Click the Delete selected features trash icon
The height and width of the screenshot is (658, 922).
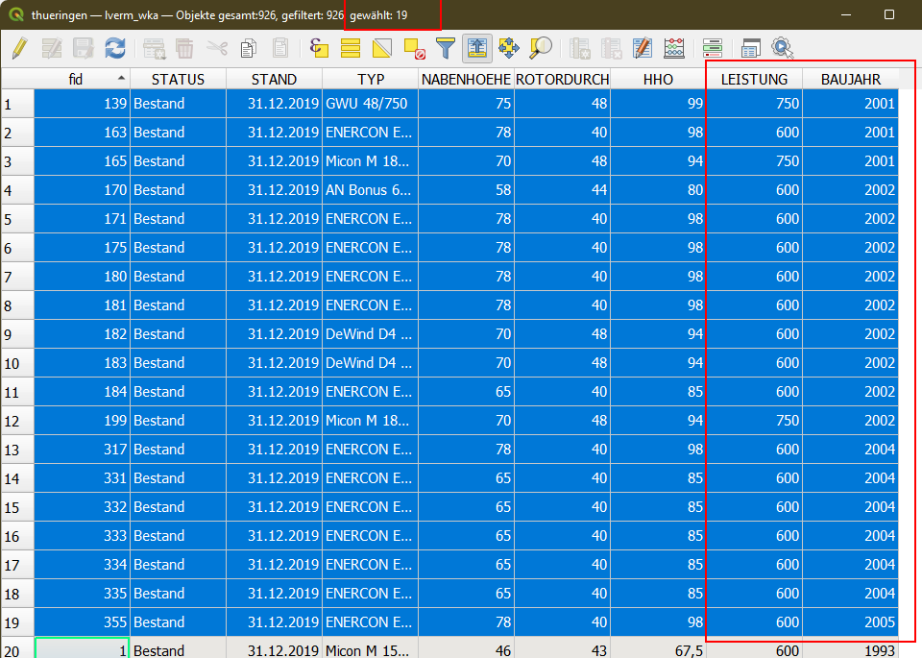pyautogui.click(x=184, y=48)
